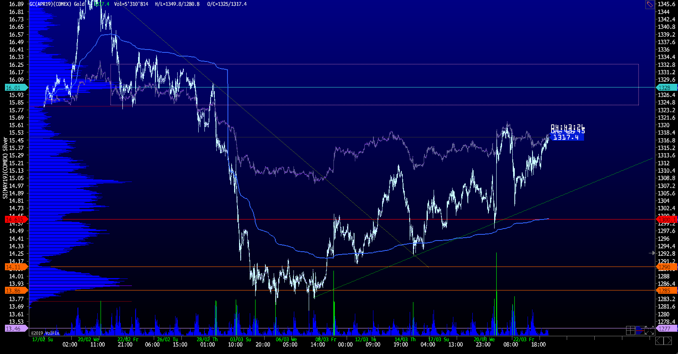The image size is (678, 354).
Task: Click the SI(MAY19)(COMEX) Silver axis label
Action: pyautogui.click(x=5, y=168)
